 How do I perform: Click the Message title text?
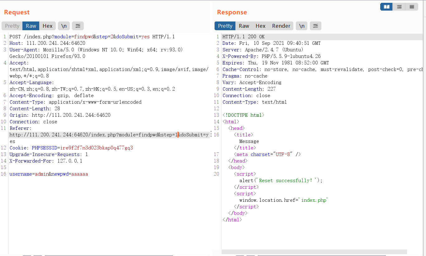[249, 141]
